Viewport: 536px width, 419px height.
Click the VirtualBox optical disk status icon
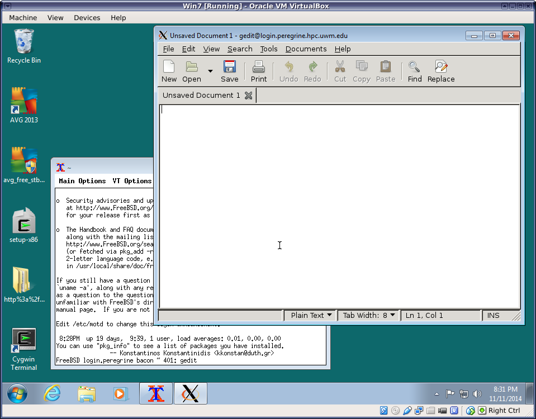395,411
